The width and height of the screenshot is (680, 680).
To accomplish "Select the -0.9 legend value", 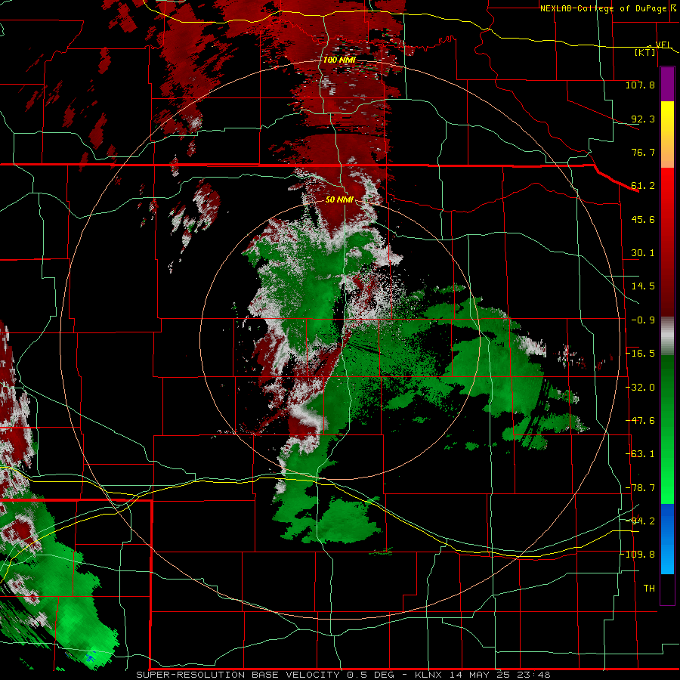I will [643, 320].
